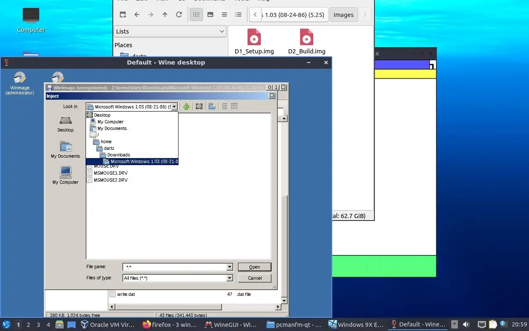
Task: Click the 1.03 (08-24-86) (5.25) path button
Action: tap(295, 14)
